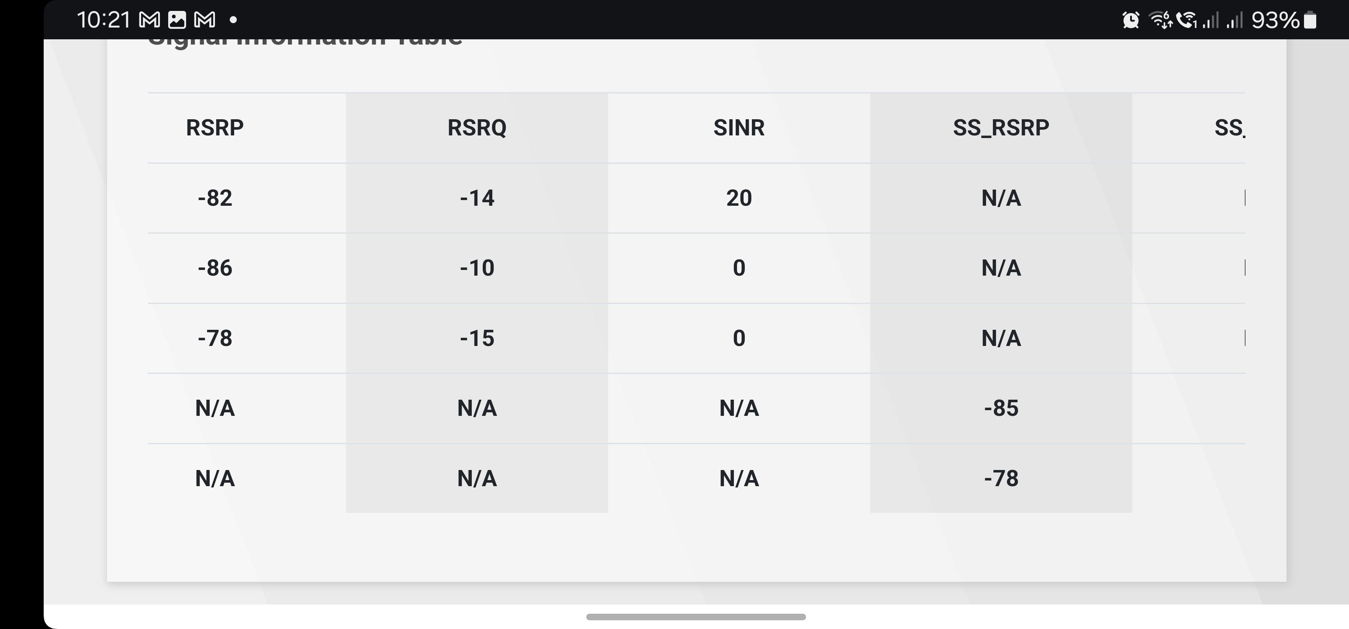Tap the notification overflow dot
The image size is (1349, 629).
coord(234,20)
